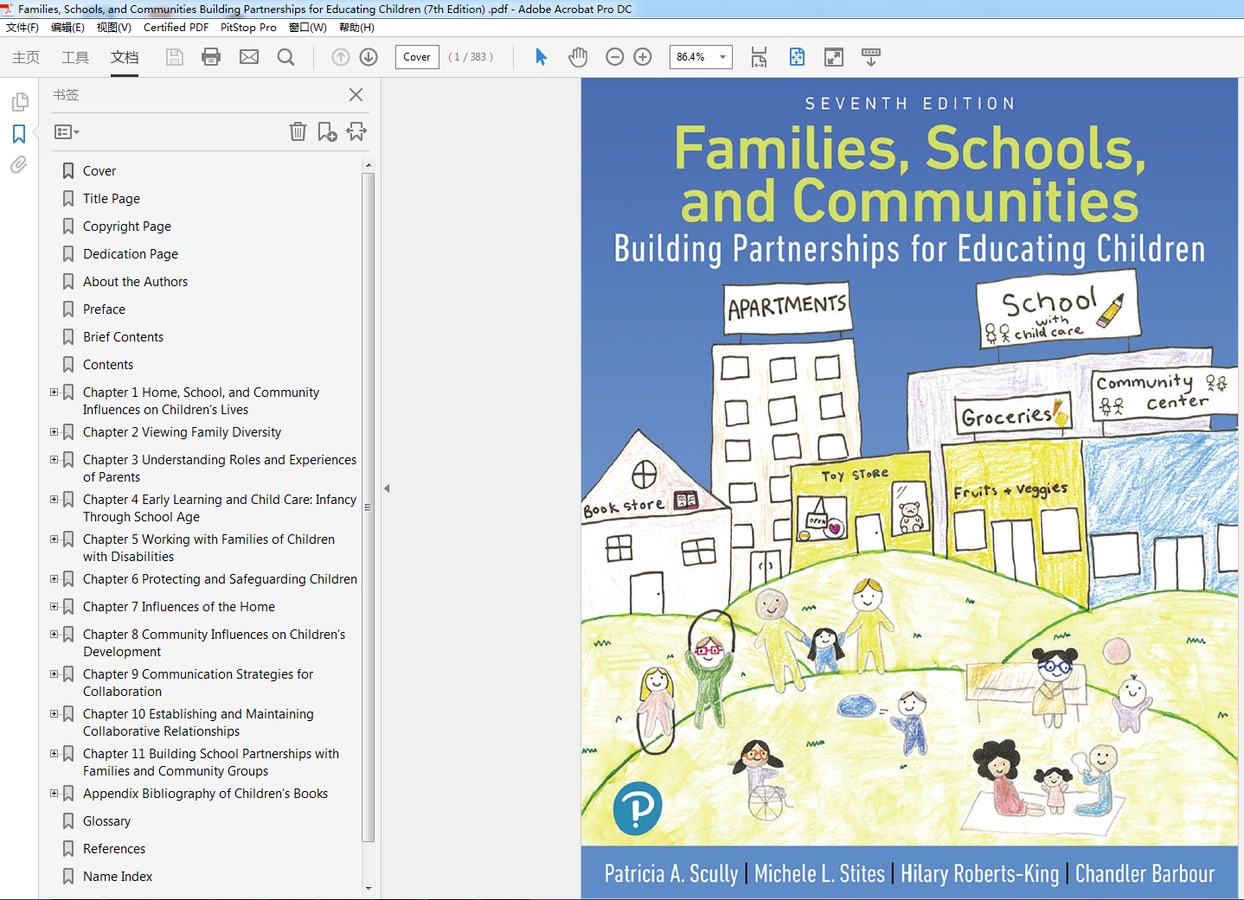Image resolution: width=1244 pixels, height=900 pixels.
Task: Switch to the 文档 tab
Action: click(125, 57)
